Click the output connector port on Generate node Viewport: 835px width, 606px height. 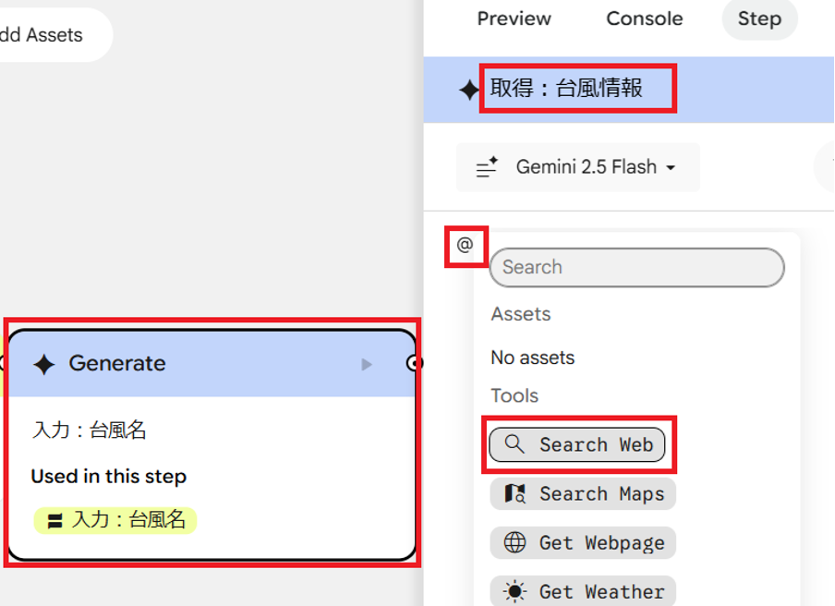click(x=415, y=363)
